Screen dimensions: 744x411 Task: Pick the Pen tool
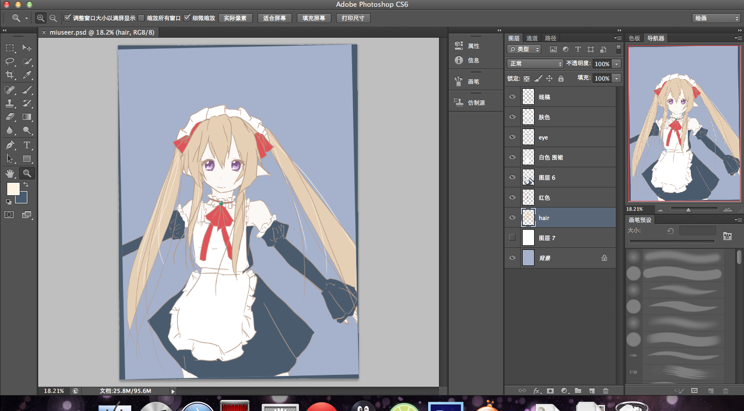coord(10,145)
